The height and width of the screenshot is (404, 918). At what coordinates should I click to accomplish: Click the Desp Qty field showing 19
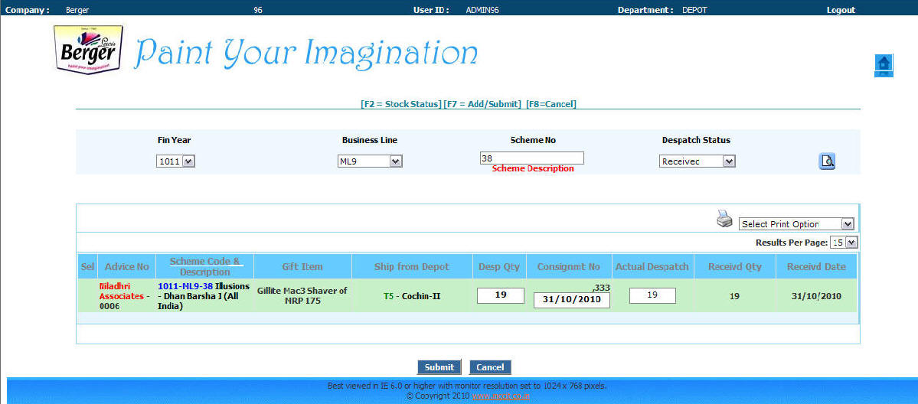point(501,295)
